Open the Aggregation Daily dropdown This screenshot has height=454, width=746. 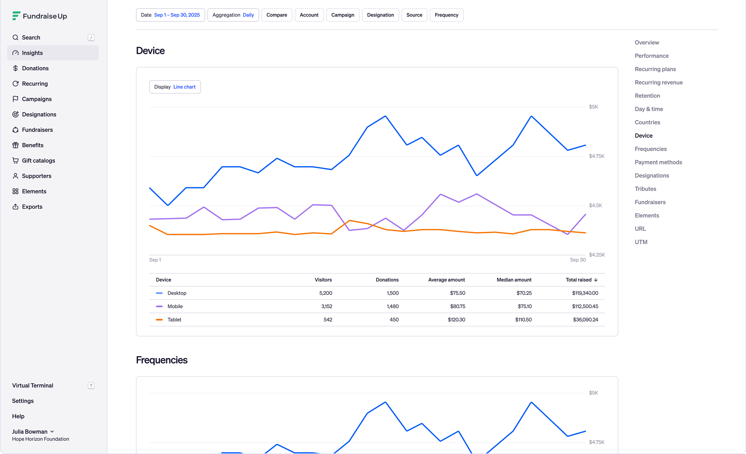click(x=233, y=15)
